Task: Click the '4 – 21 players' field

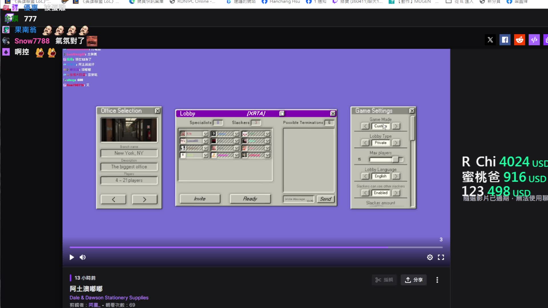Action: click(x=129, y=181)
